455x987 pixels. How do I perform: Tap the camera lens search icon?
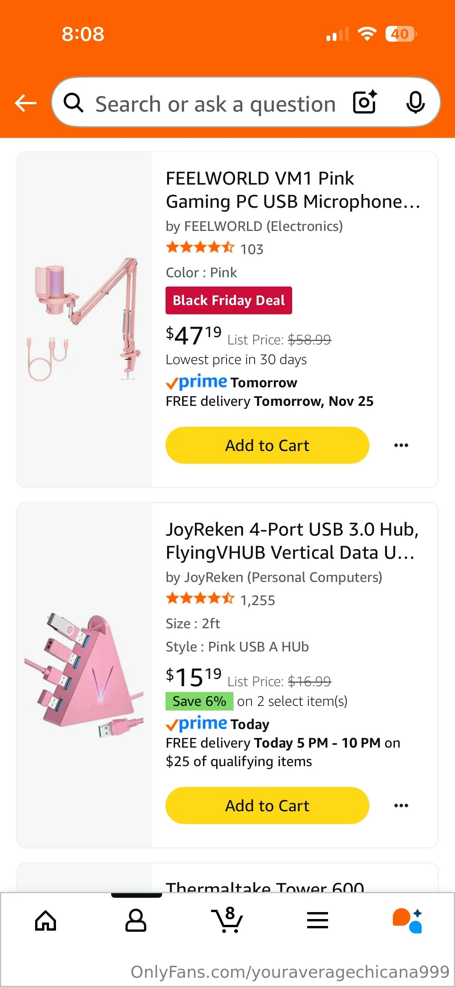click(365, 102)
